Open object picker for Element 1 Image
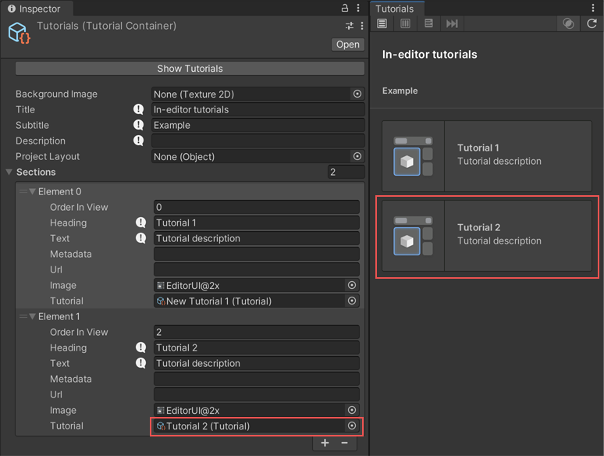The height and width of the screenshot is (456, 604). point(352,410)
